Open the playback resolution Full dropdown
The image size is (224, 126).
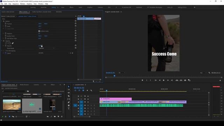click(203, 73)
